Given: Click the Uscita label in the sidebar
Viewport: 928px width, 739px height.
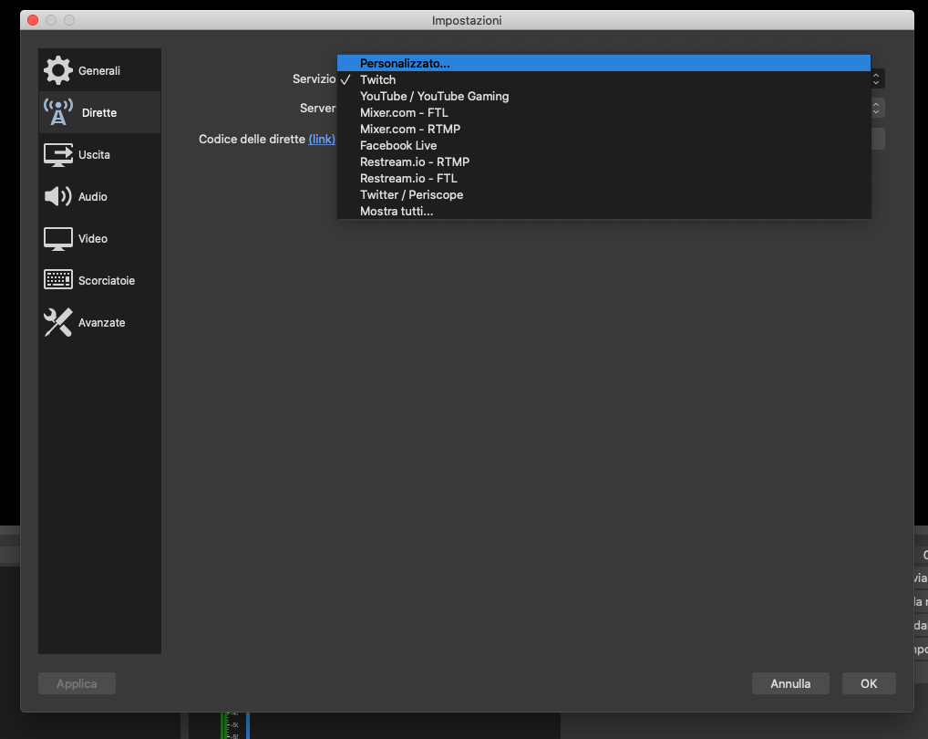Looking at the screenshot, I should [x=94, y=154].
